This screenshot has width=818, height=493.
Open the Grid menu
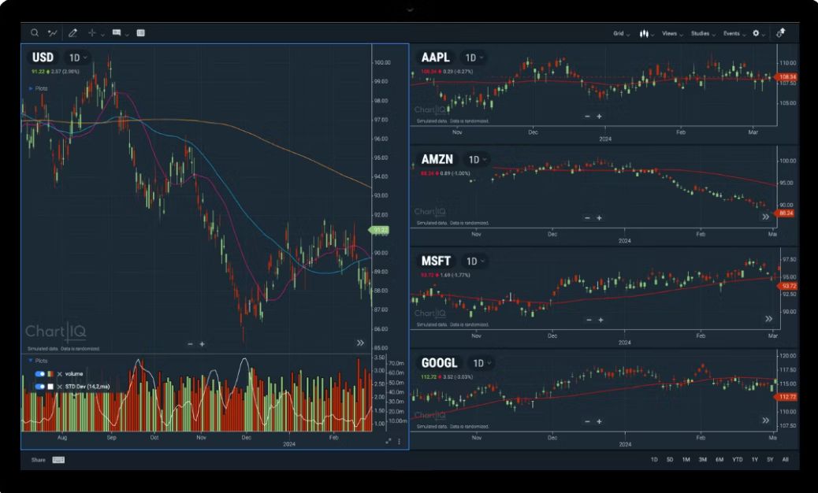(x=621, y=33)
